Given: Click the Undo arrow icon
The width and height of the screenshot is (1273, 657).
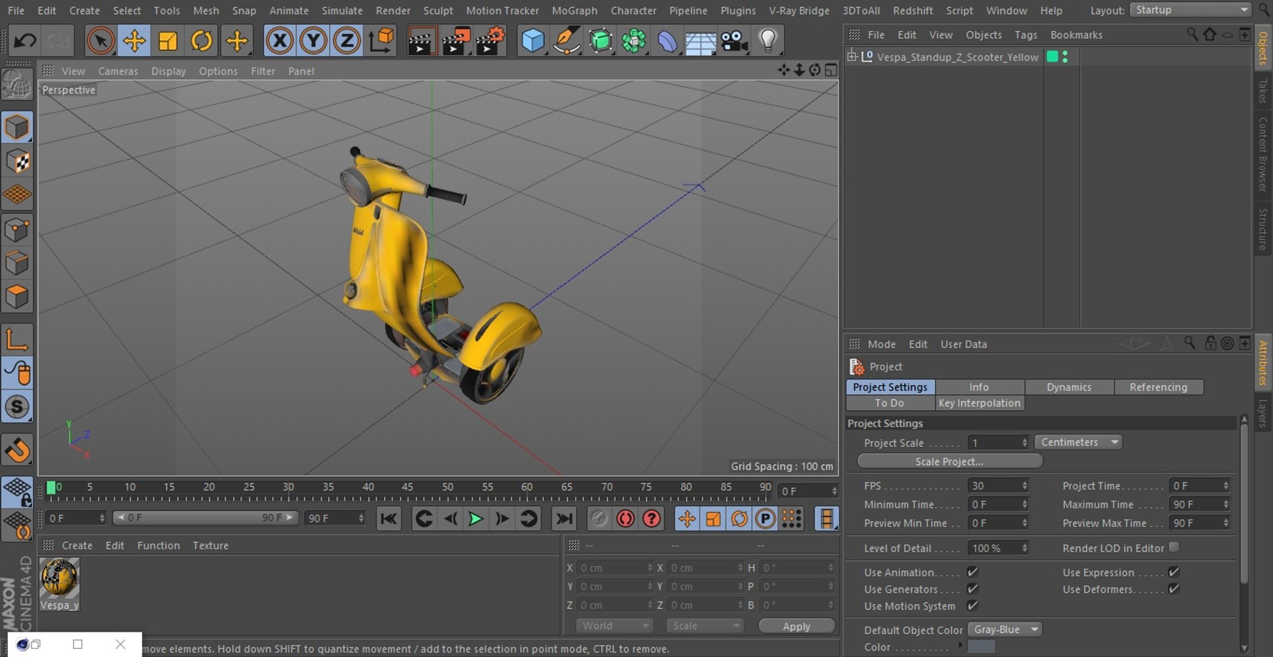Looking at the screenshot, I should 25,41.
